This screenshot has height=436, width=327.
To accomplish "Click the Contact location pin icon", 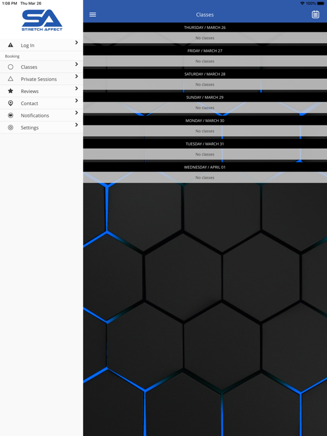I will 11,103.
